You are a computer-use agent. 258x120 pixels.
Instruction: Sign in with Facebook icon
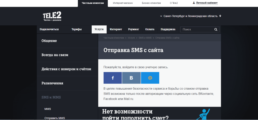pyautogui.click(x=113, y=78)
